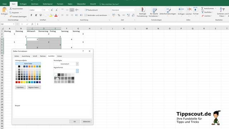Switch to the Formeln ribbon tab
This screenshot has width=229, height=129.
(x=60, y=4)
